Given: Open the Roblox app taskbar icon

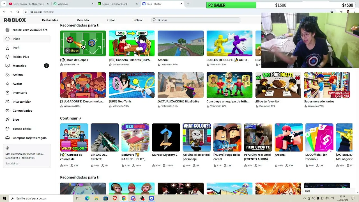Looking at the screenshot, I should click(x=151, y=198).
